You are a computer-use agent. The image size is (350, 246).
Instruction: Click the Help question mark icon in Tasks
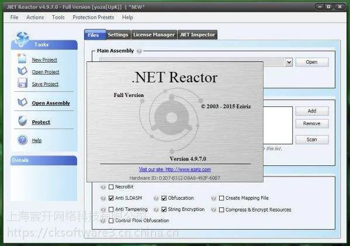(x=23, y=140)
